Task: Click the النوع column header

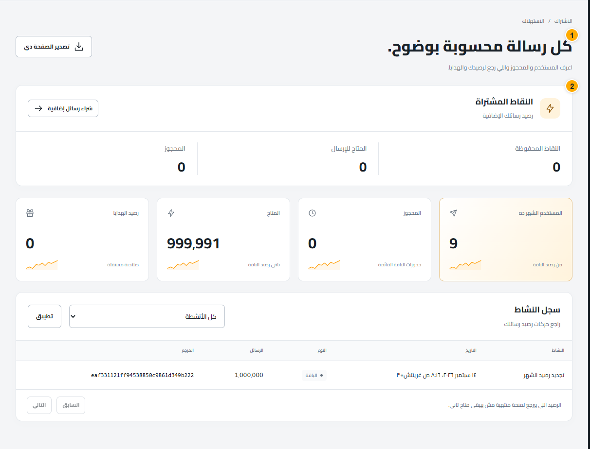Action: pos(322,350)
